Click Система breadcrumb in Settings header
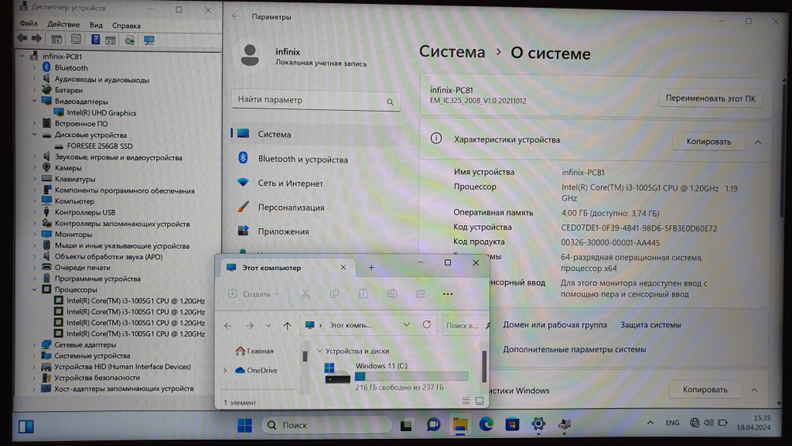The height and width of the screenshot is (446, 792). point(452,51)
